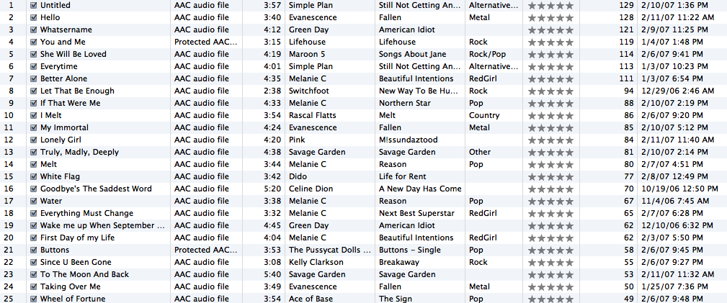Toggle Wheel of Fortune checkbox
727x303 pixels.
33,299
